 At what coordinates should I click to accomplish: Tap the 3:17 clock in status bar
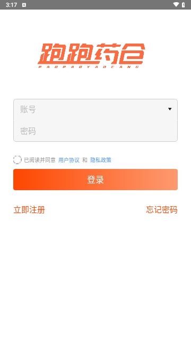(x=11, y=5)
